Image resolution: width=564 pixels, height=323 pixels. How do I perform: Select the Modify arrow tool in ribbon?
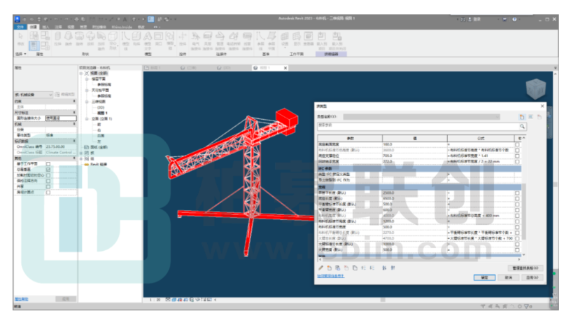pos(20,36)
